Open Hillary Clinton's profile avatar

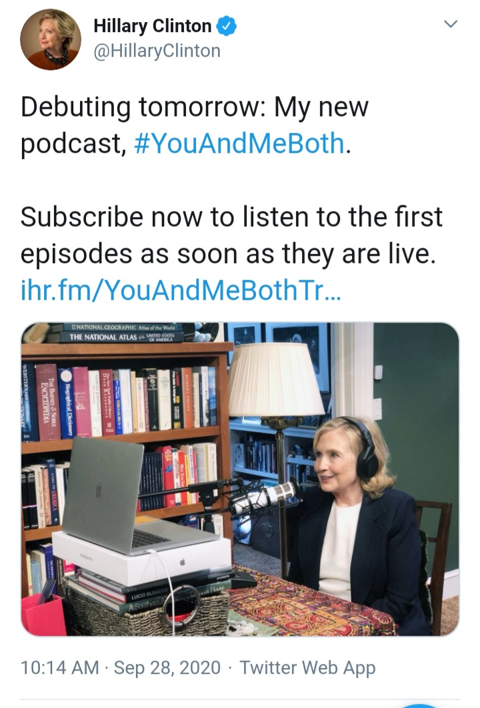pos(51,39)
